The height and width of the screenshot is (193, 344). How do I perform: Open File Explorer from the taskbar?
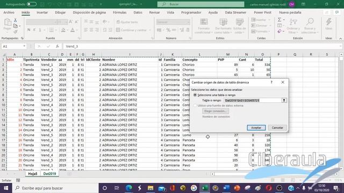[150, 188]
